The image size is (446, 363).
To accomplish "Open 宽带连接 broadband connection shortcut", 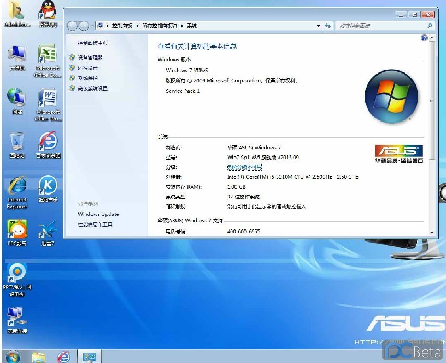I will (x=17, y=320).
